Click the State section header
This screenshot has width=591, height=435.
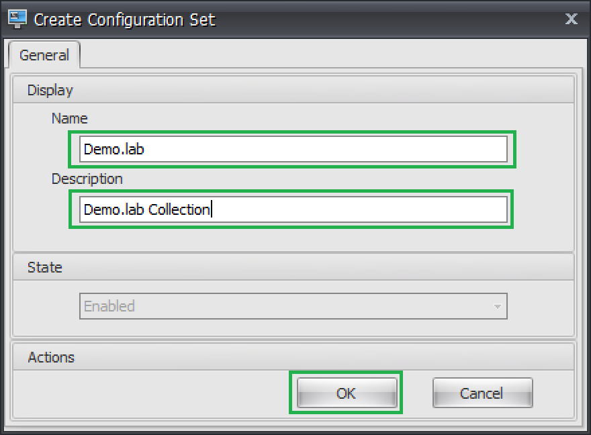click(x=45, y=267)
